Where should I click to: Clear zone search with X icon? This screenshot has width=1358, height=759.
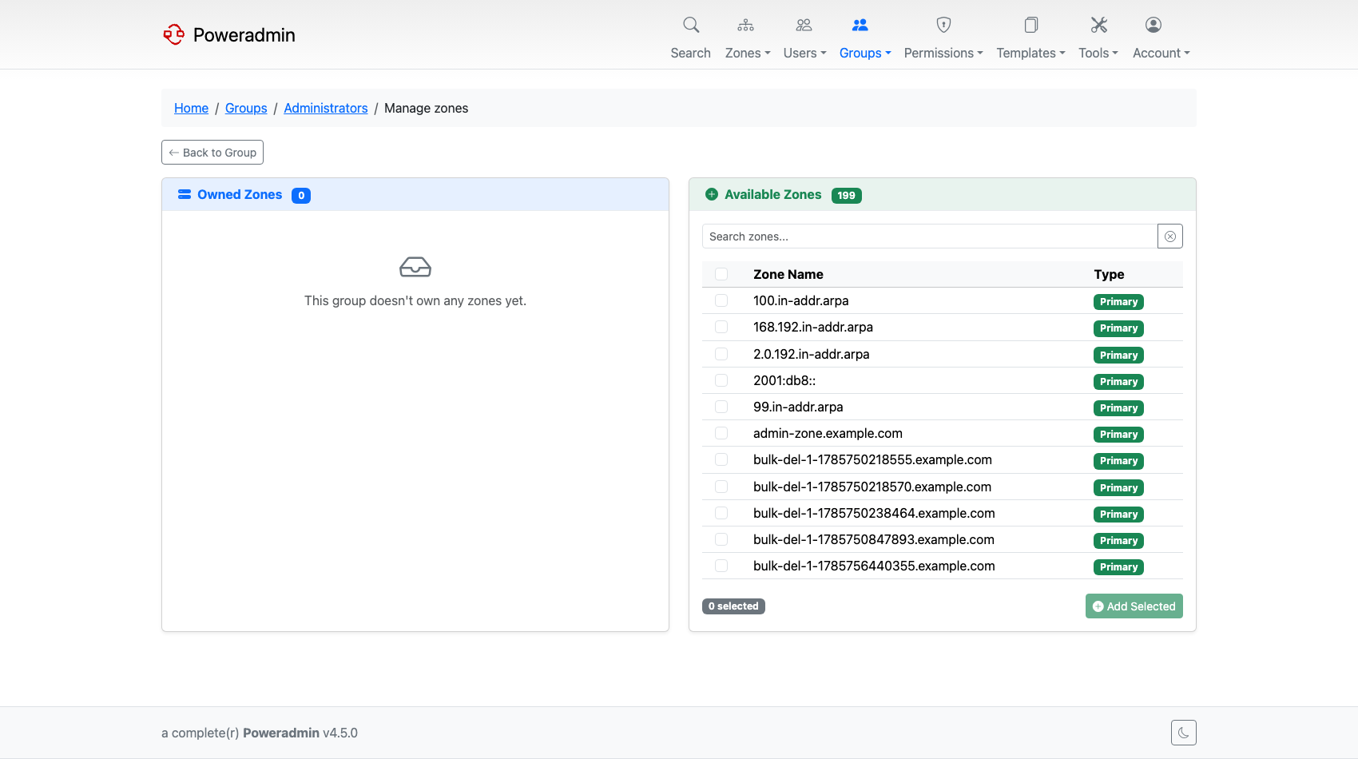[x=1170, y=236]
